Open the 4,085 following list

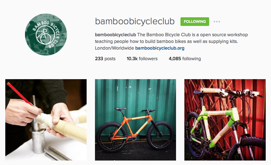(185, 59)
